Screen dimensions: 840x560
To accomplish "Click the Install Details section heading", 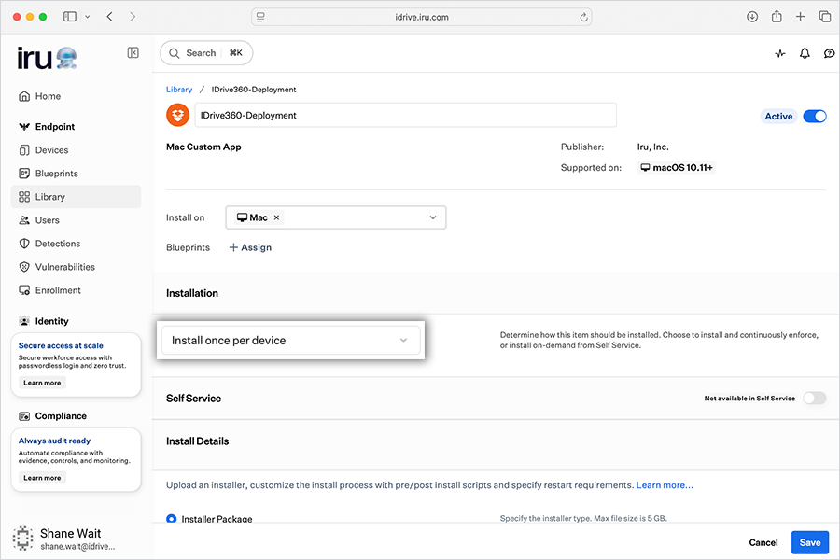I will [x=197, y=441].
